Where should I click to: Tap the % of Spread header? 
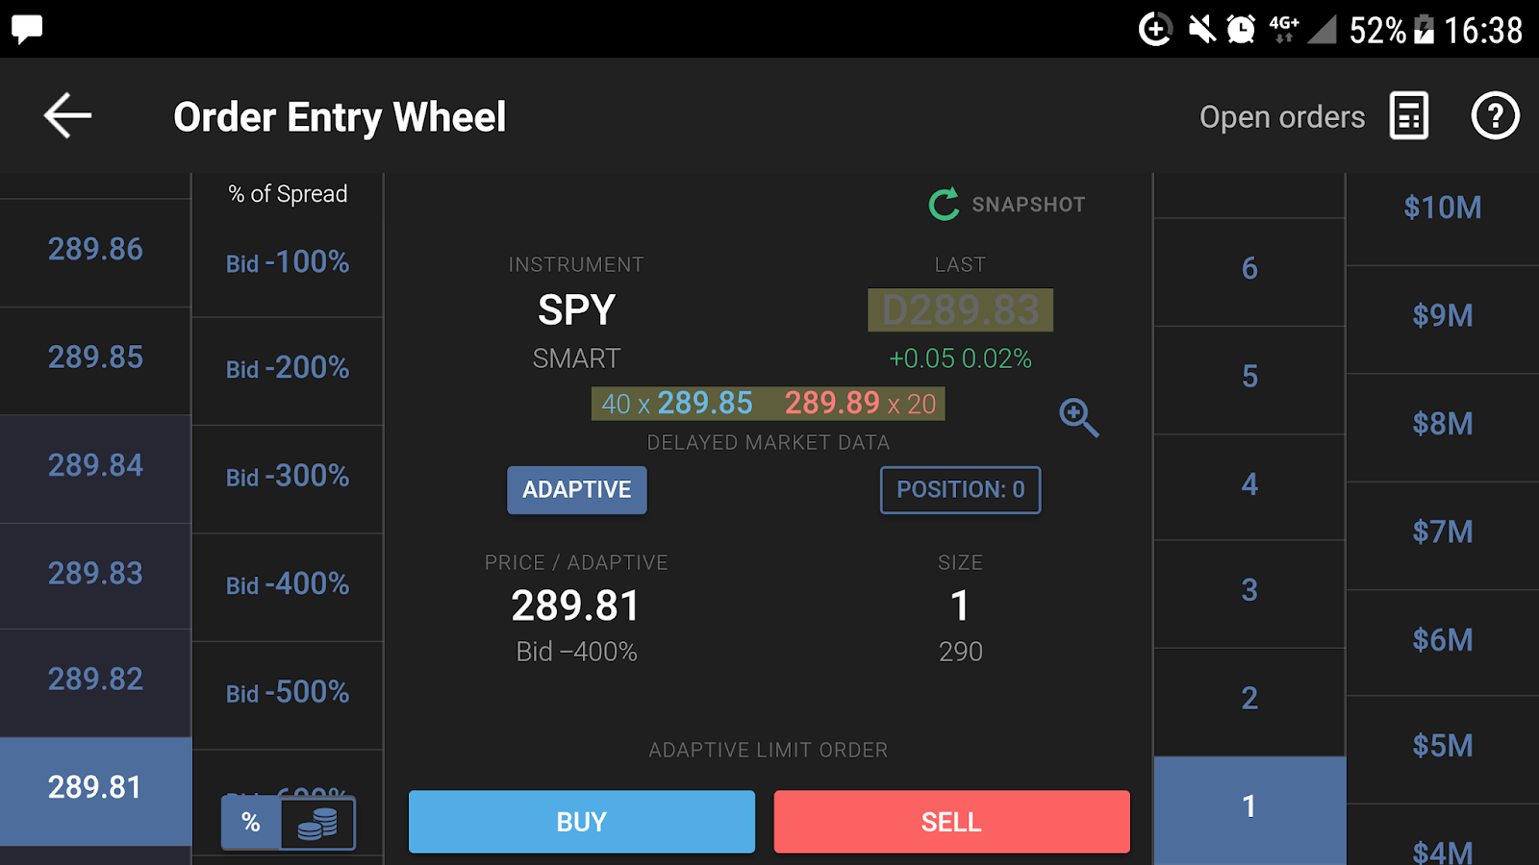pyautogui.click(x=288, y=194)
